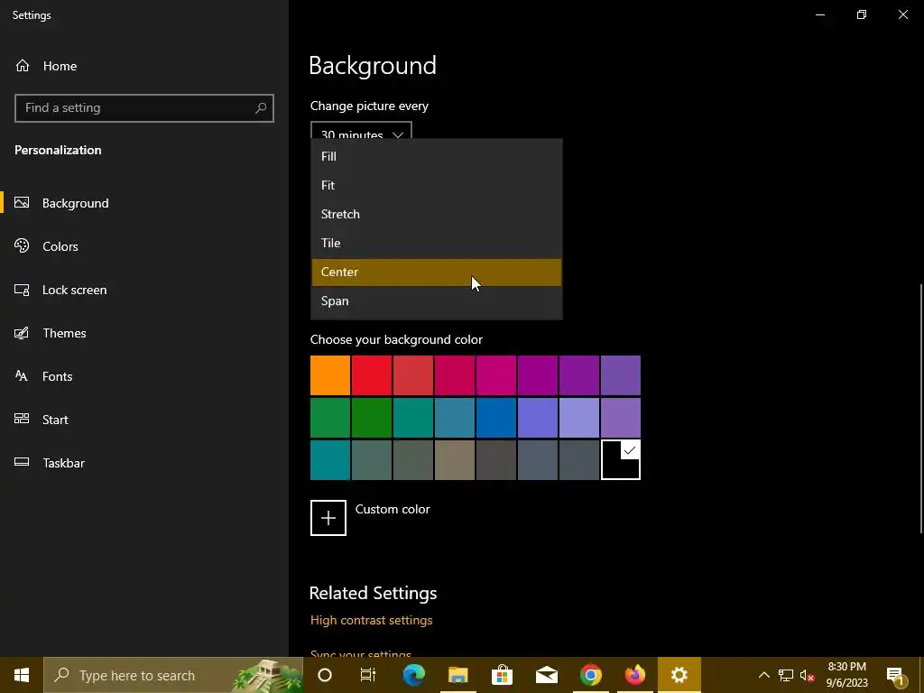The width and height of the screenshot is (924, 693).
Task: Choose Span fit option
Action: click(437, 301)
